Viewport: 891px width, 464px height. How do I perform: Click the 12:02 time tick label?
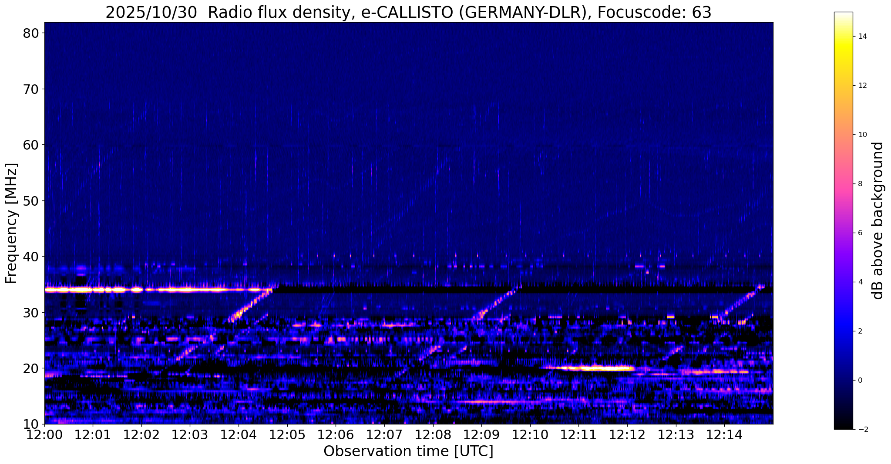click(x=141, y=435)
